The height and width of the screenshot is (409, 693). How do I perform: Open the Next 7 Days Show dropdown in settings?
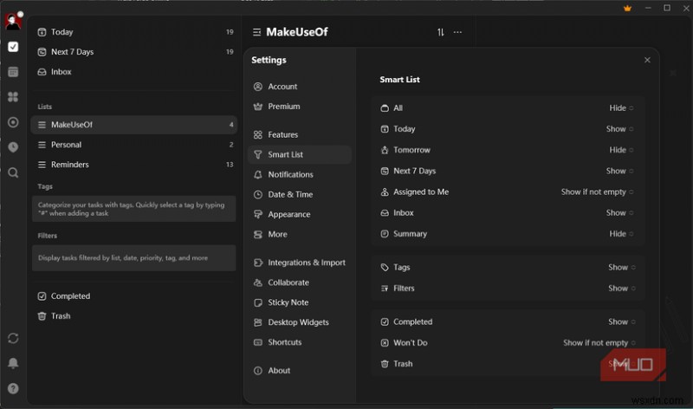(619, 171)
